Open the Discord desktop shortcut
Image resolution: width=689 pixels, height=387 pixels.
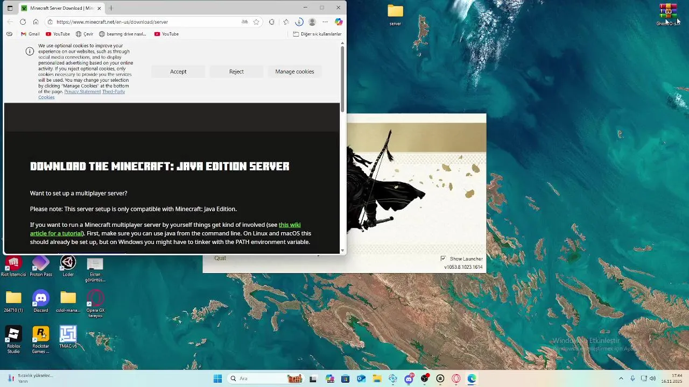pos(41,302)
